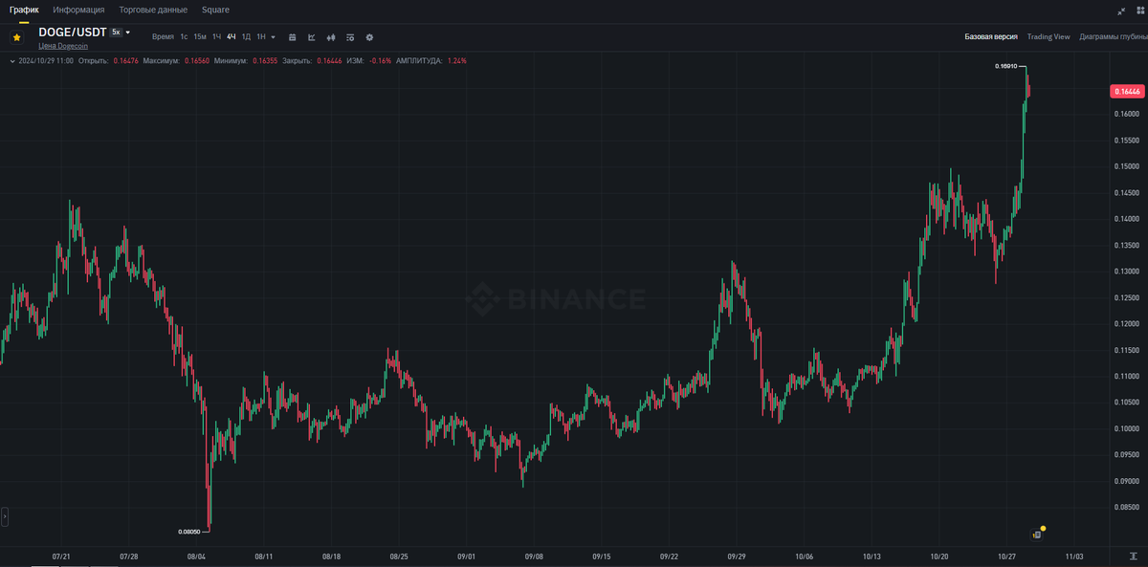
Task: Click the current price label 0.16446
Action: point(1127,92)
